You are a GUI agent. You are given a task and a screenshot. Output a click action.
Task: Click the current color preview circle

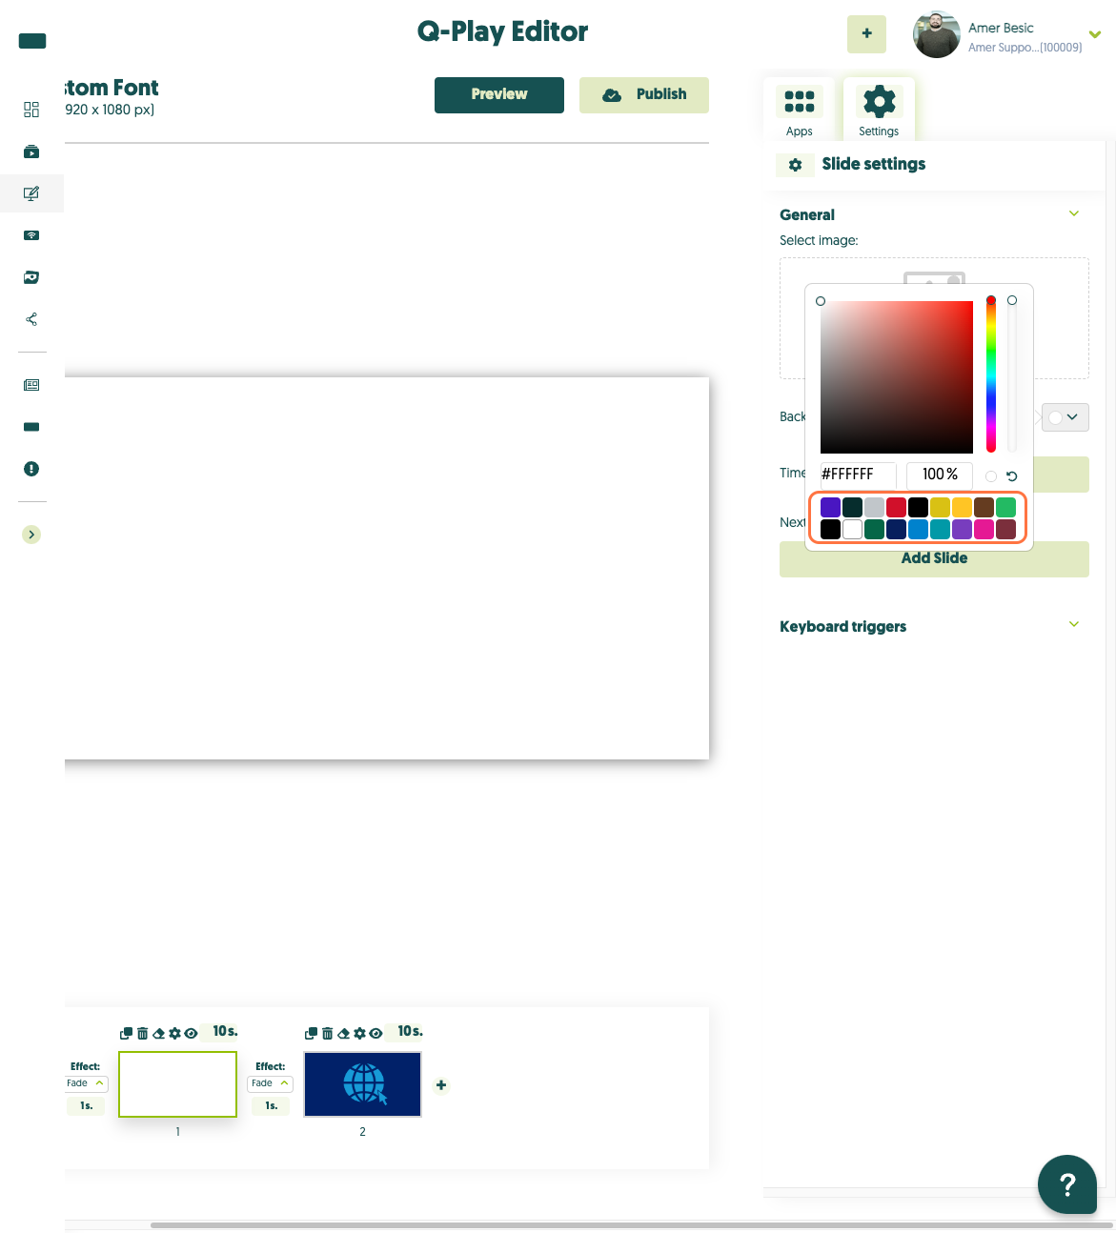point(991,476)
